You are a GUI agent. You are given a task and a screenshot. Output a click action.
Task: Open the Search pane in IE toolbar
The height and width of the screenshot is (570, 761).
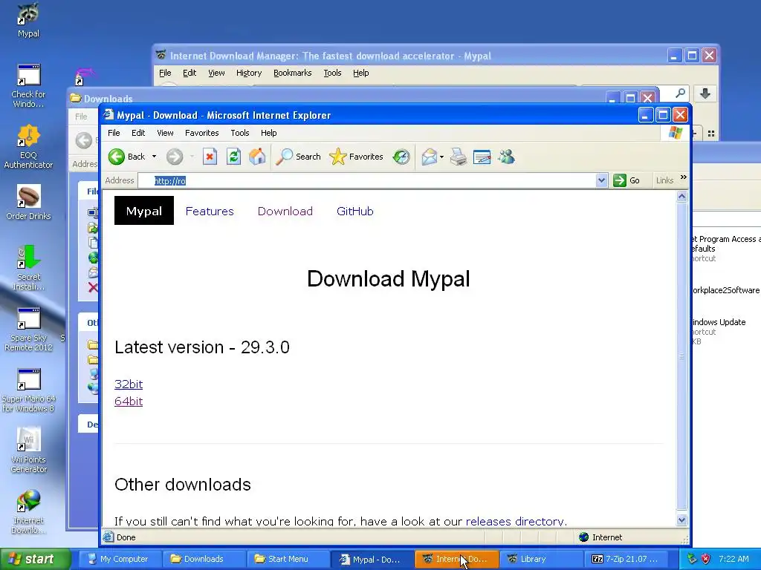coord(298,157)
